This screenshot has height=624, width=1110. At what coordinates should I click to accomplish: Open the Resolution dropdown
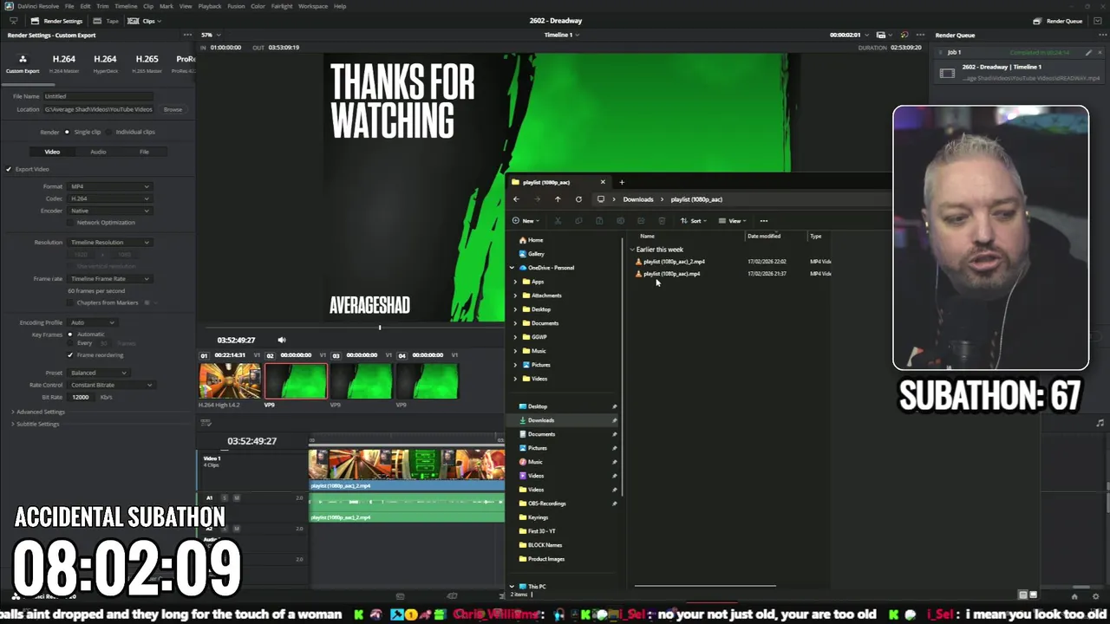(x=109, y=243)
